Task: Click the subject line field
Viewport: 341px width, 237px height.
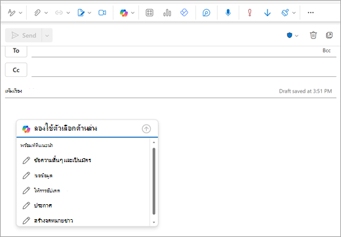Action: pos(140,91)
